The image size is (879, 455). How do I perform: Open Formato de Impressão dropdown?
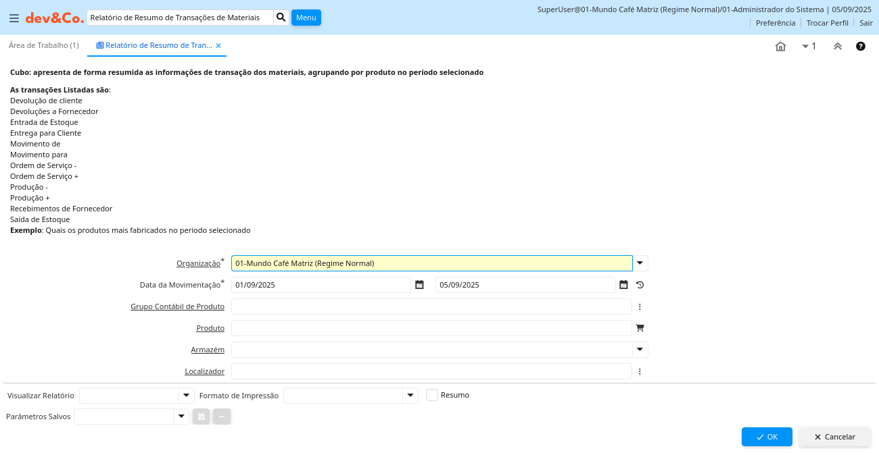[x=410, y=396]
